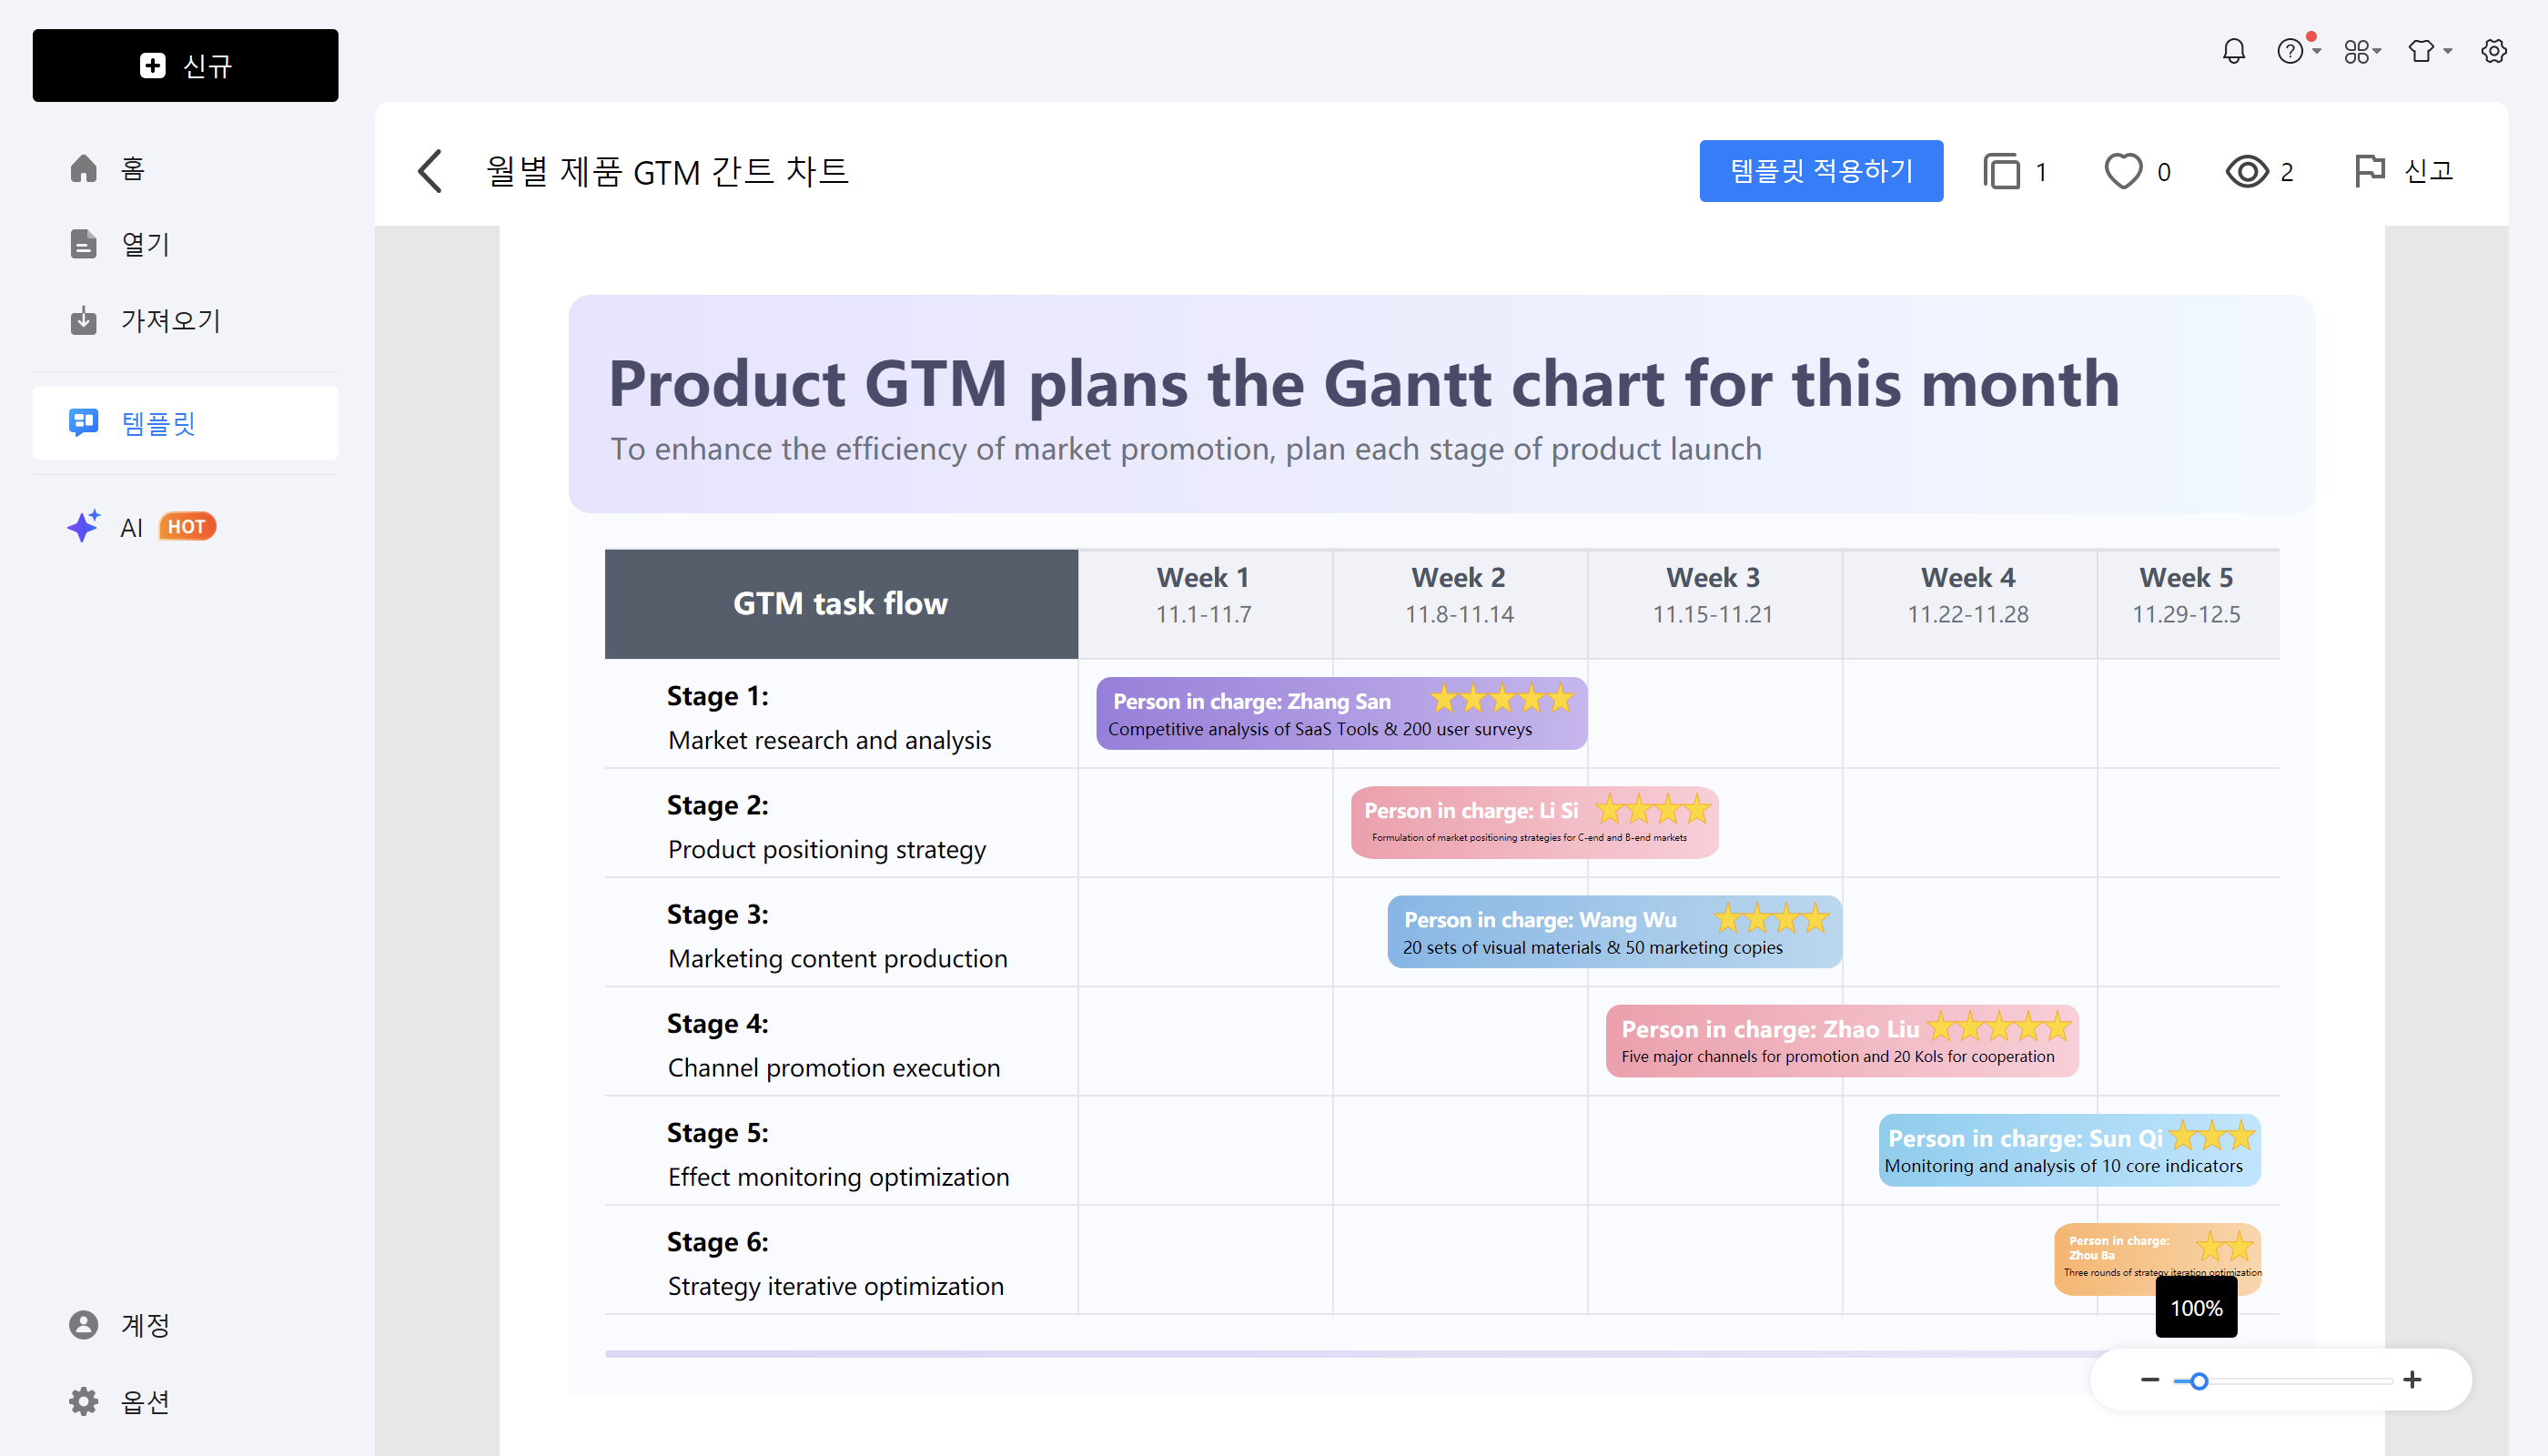The width and height of the screenshot is (2548, 1456).
Task: Switch to the 템플릿 section
Action: click(160, 422)
